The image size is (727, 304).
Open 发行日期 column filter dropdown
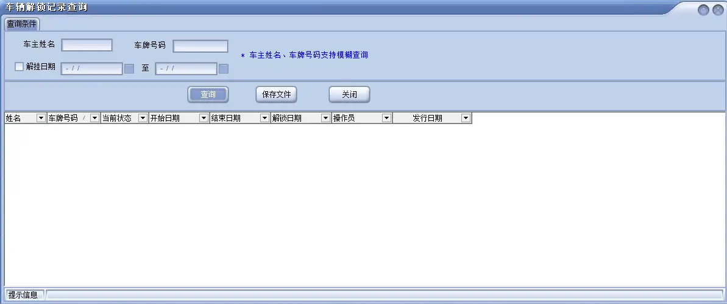pos(466,118)
